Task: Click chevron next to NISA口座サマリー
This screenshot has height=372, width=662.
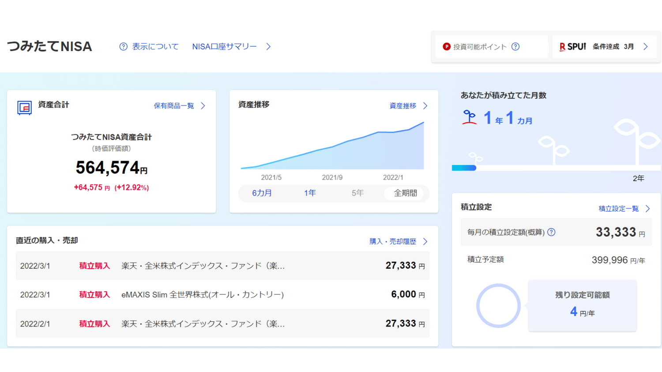Action: 268,47
